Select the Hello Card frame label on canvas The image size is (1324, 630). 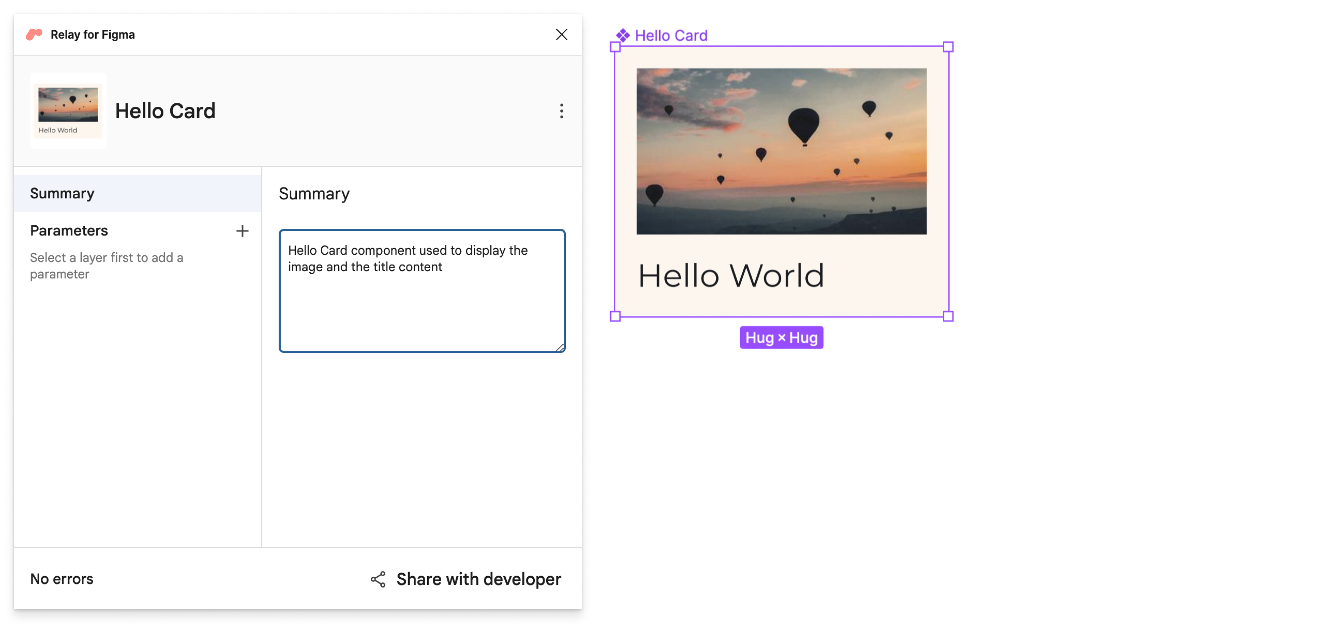click(x=671, y=35)
